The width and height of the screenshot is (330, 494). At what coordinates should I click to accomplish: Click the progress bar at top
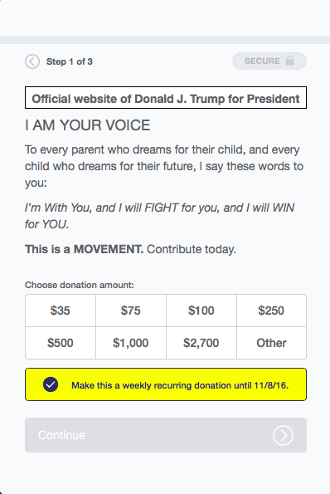coord(165,40)
